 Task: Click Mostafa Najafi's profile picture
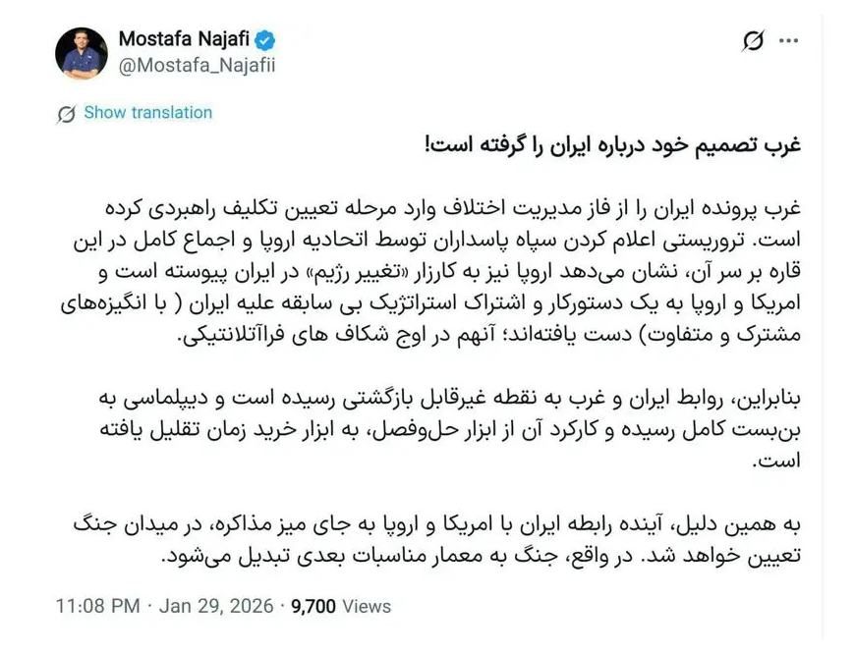[82, 50]
